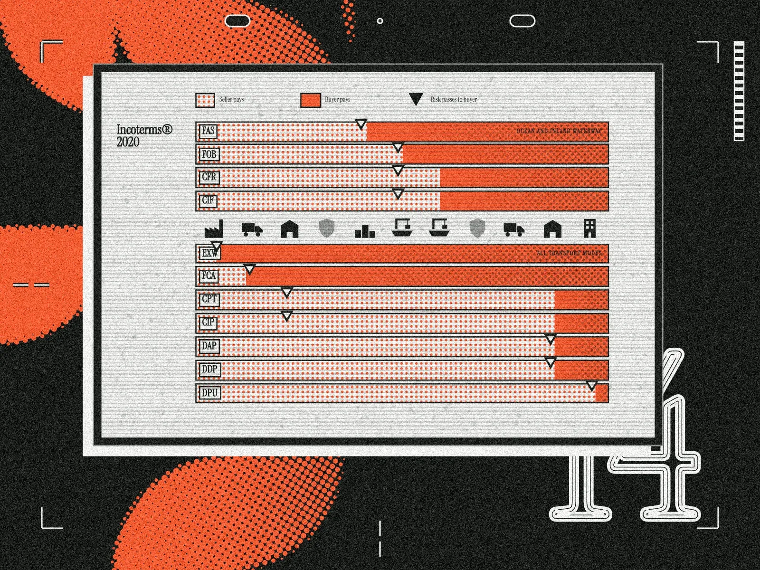Viewport: 760px width, 570px height.
Task: Click the 'Risk passes to buyer' legend text
Action: tap(454, 100)
